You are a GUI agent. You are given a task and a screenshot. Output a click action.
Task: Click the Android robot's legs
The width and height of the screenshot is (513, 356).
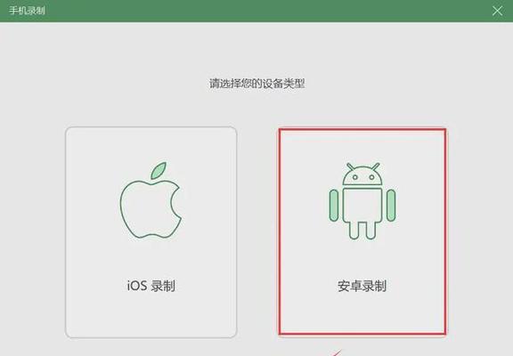(362, 231)
